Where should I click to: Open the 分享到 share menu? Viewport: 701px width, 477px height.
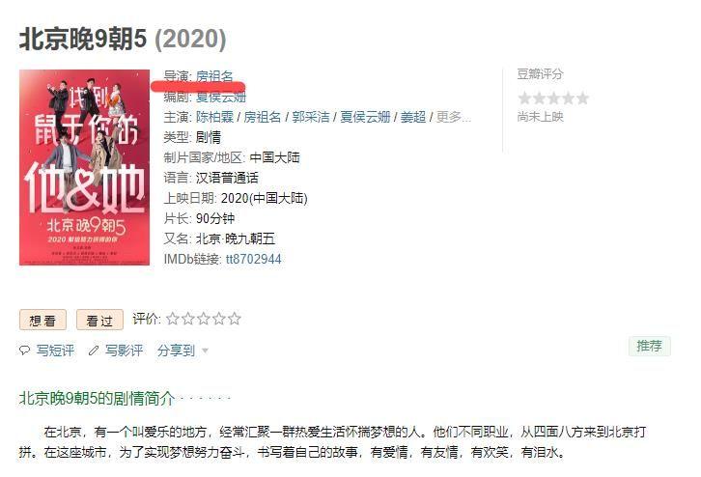pyautogui.click(x=176, y=351)
